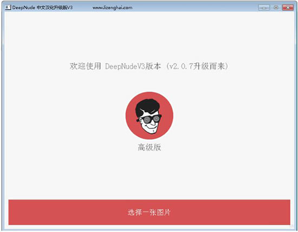Click the 选择一张图片 red button

pos(150,212)
